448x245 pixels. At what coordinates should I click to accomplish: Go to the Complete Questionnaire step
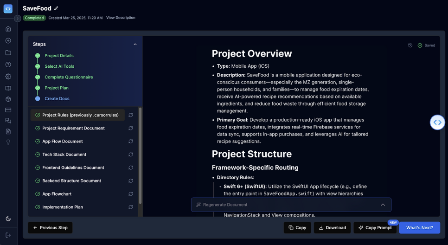[69, 77]
